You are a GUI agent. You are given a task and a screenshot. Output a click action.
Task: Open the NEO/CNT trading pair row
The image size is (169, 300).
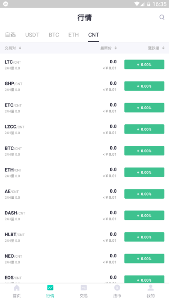pos(84,259)
